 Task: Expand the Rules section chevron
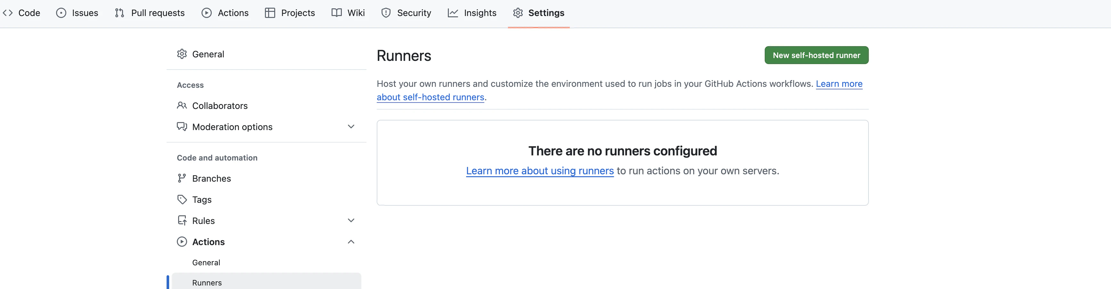tap(351, 220)
